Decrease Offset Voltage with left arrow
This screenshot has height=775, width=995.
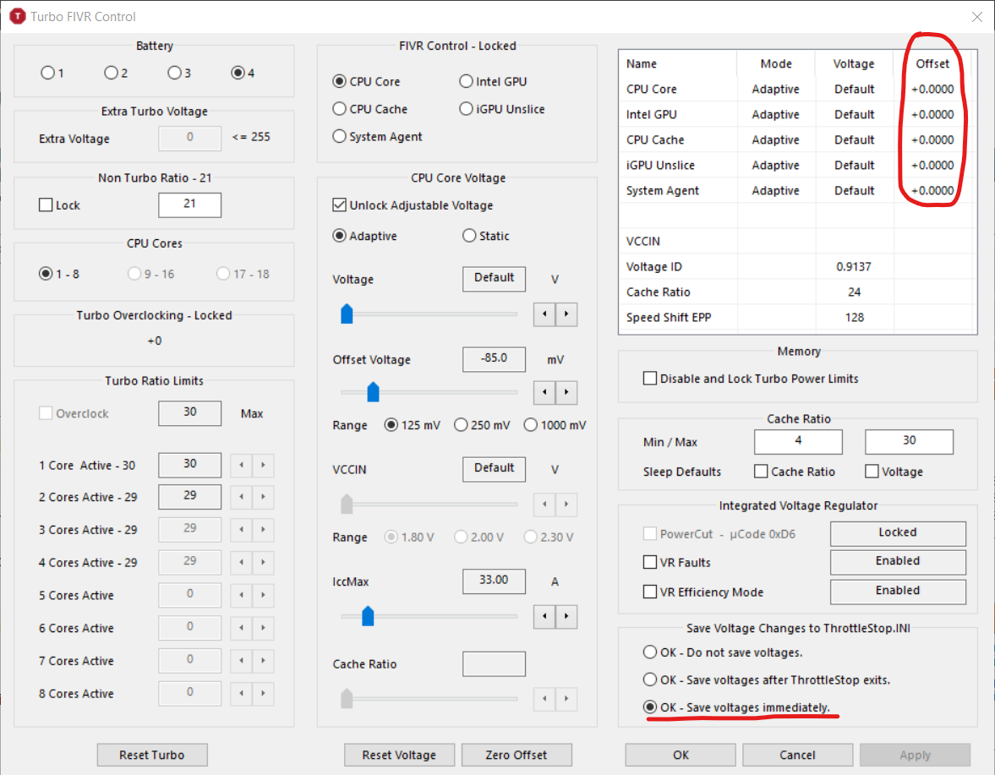pyautogui.click(x=544, y=392)
